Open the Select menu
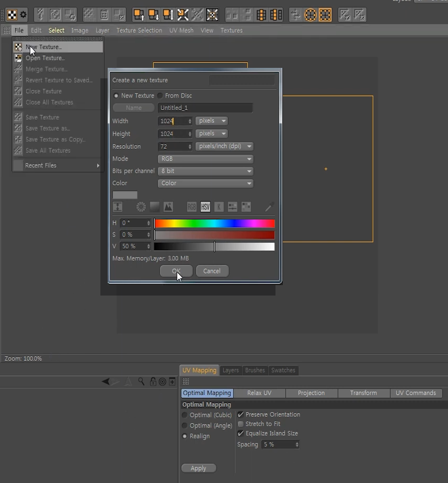448x483 pixels. [56, 30]
